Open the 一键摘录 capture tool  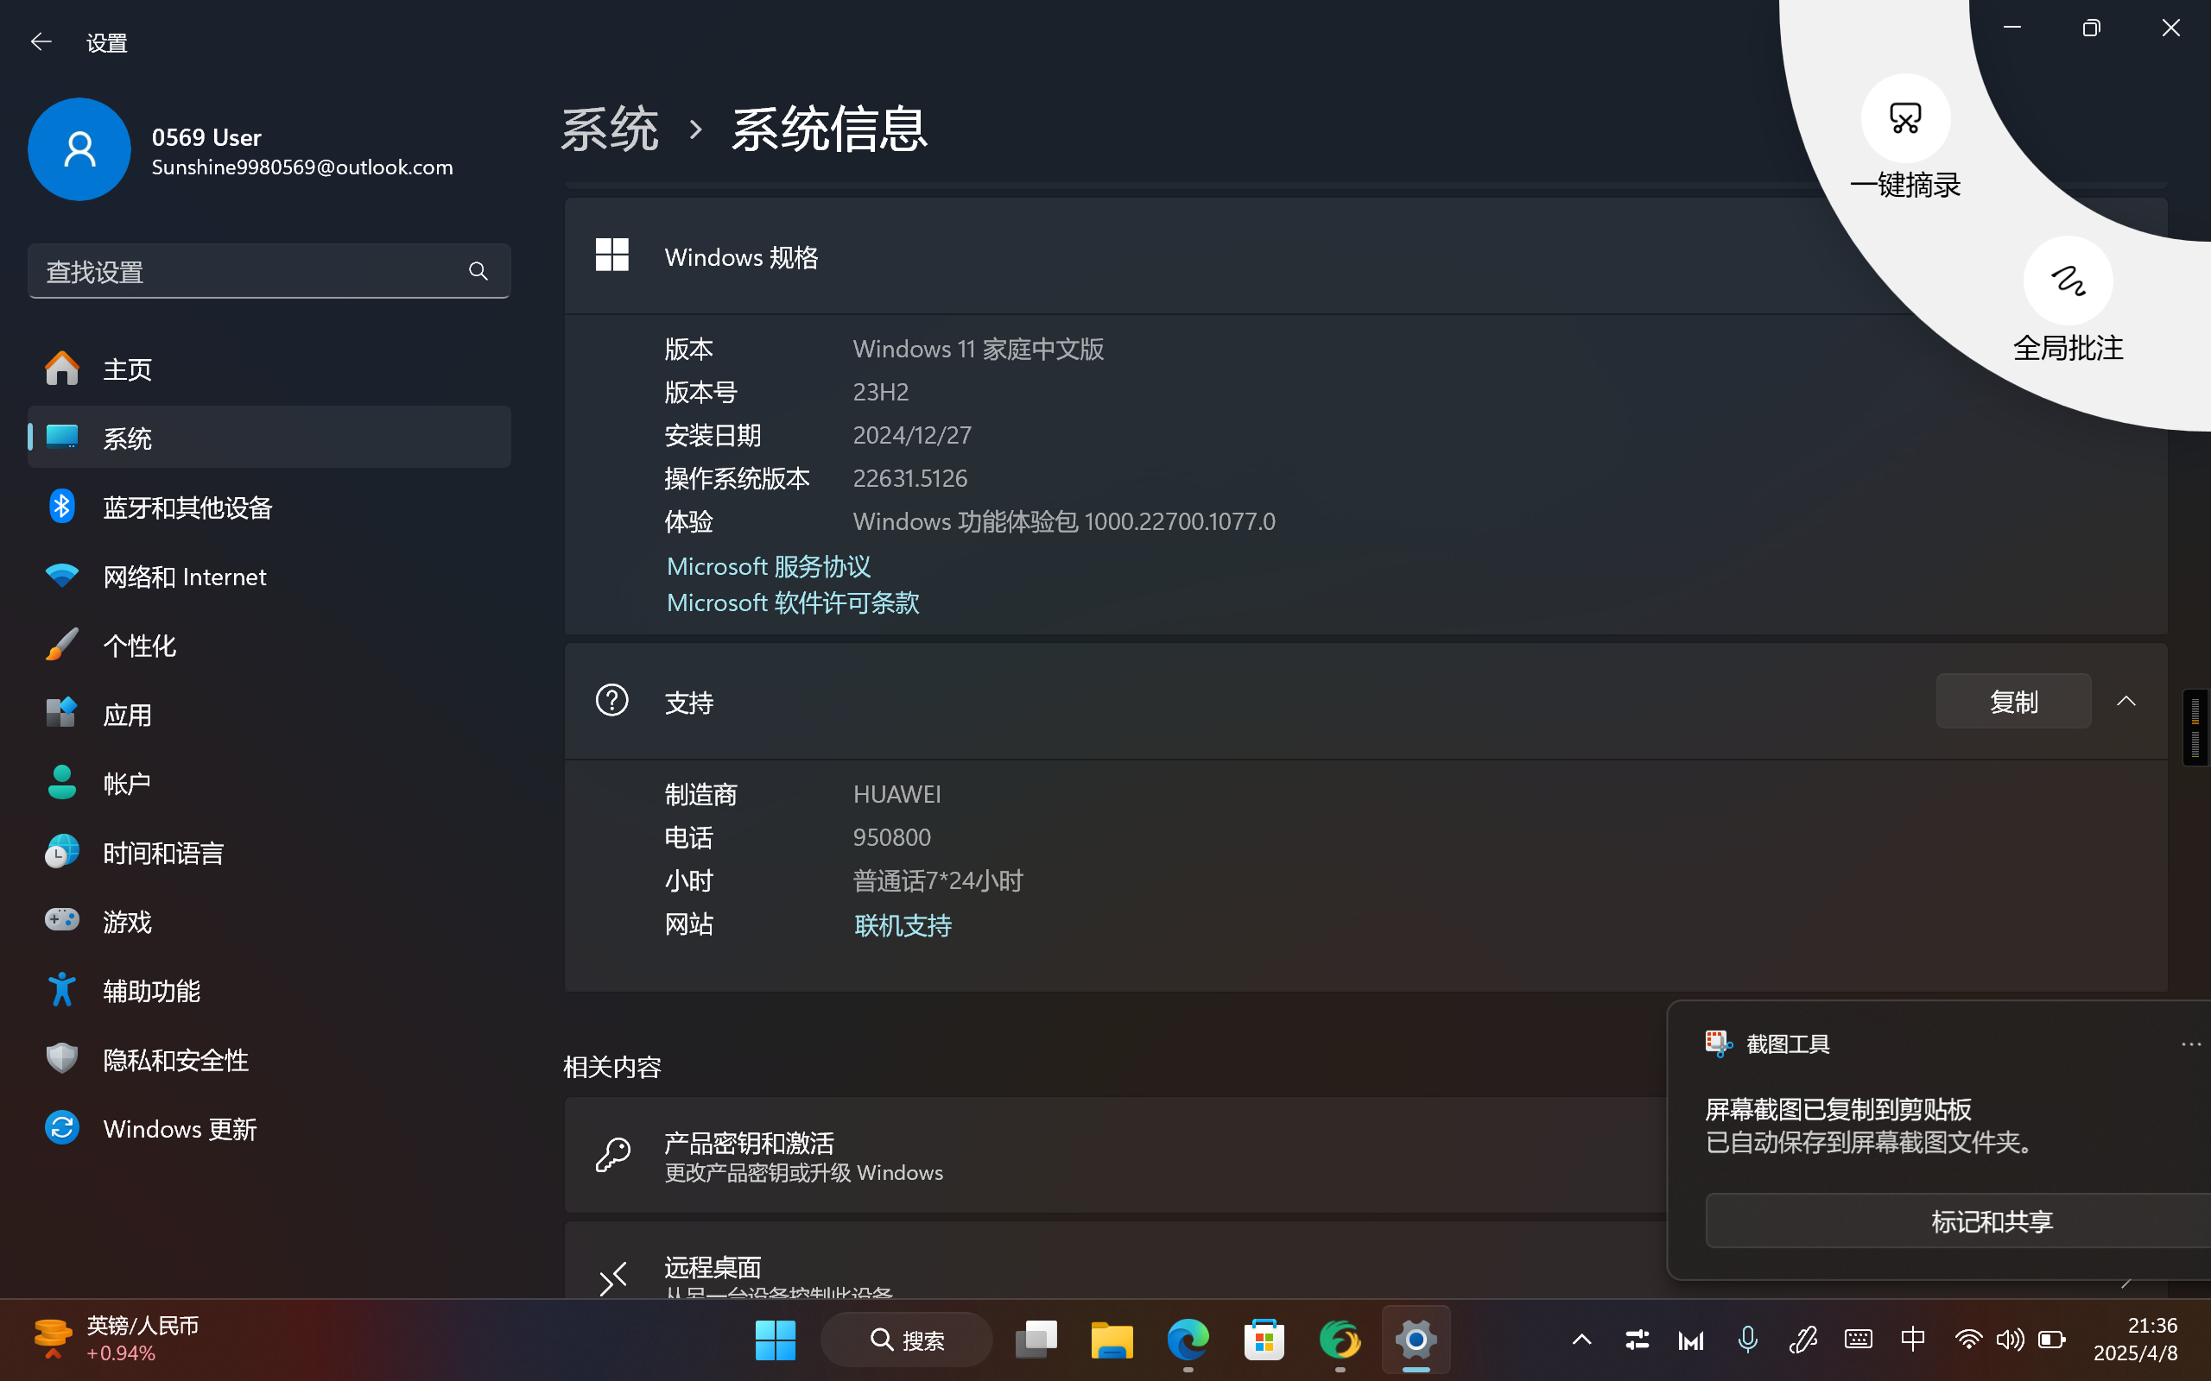(x=1905, y=120)
